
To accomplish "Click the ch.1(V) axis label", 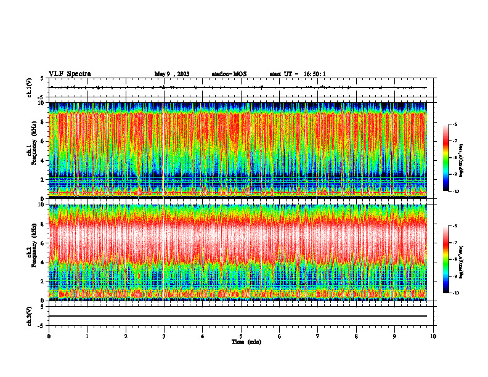I will (x=30, y=87).
